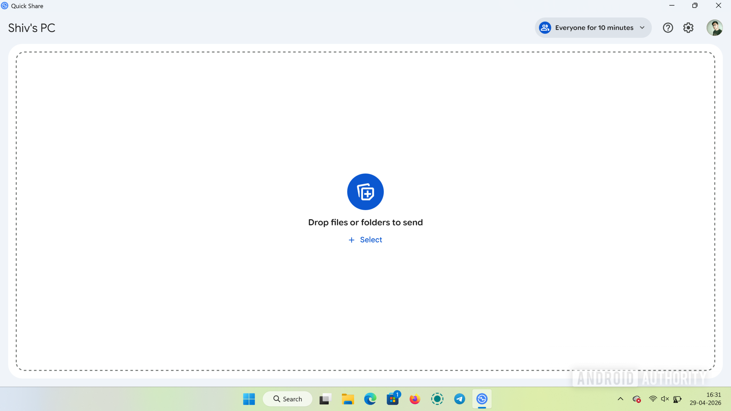Open Microsoft Edge from the taskbar
The image size is (731, 411).
[370, 399]
